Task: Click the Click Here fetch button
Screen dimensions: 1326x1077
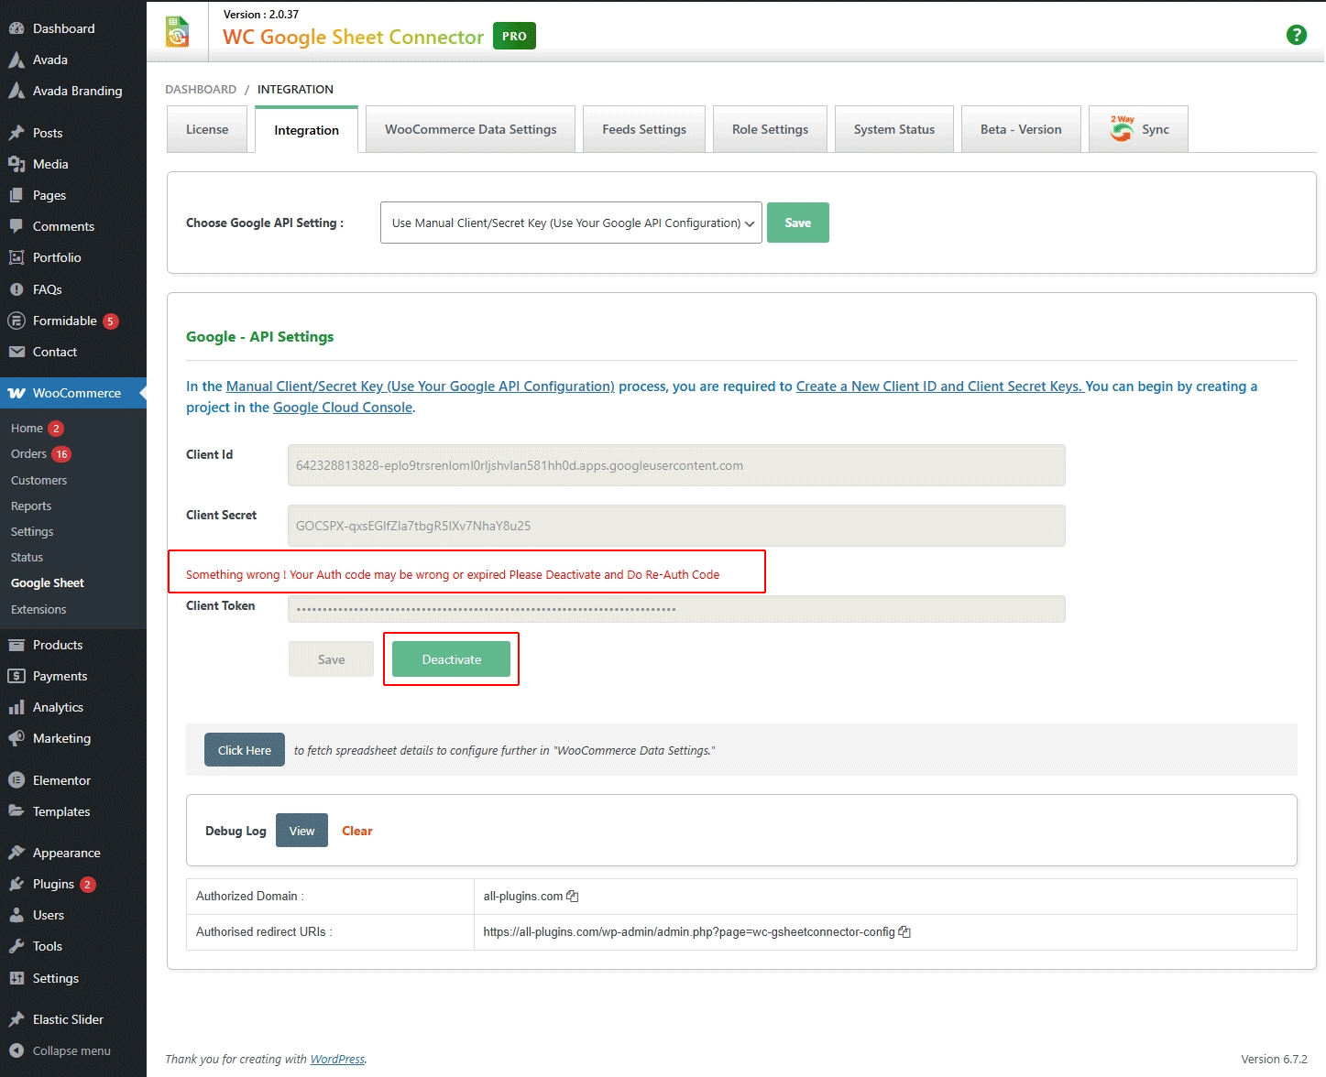Action: [244, 750]
